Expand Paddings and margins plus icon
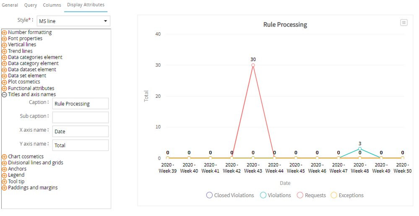This screenshot has width=419, height=216. [x=5, y=188]
